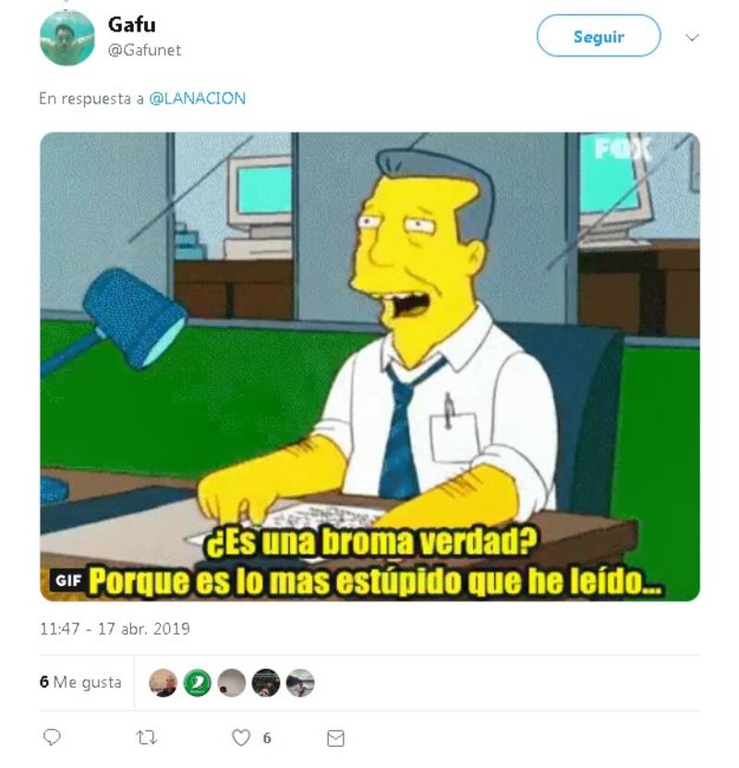Follow Gafu with Seguir button
The height and width of the screenshot is (768, 739).
coord(599,36)
